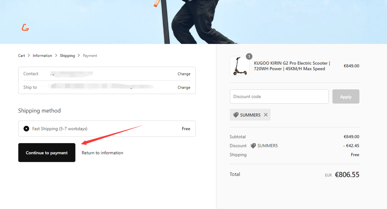Click the tag icon in the SUMMER5 chip
This screenshot has height=209, width=387.
click(x=236, y=115)
